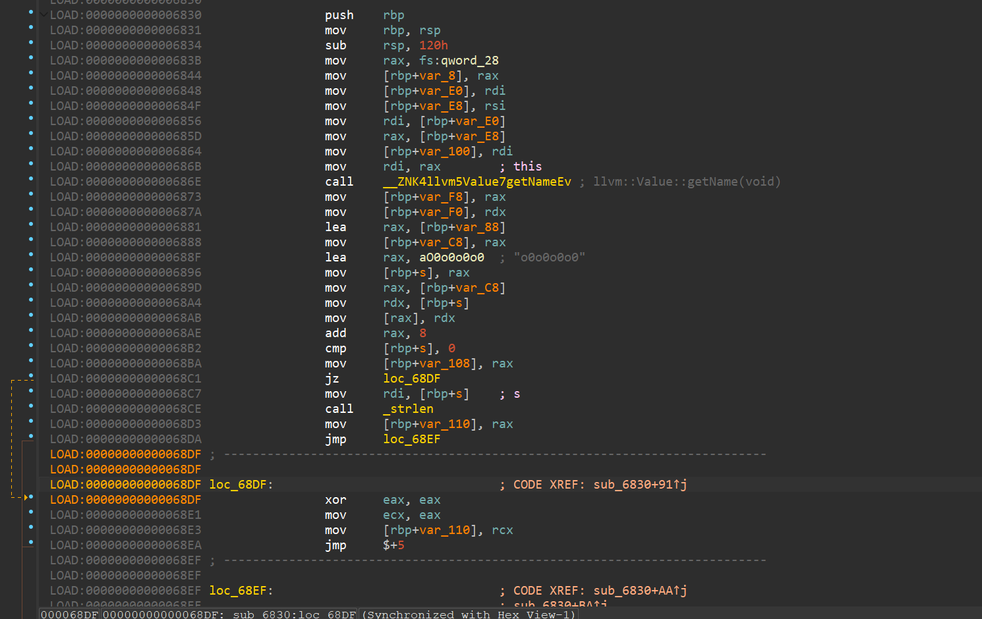Select the loc_68DF jump target operand
Screen dimensions: 982x619
tap(411, 379)
